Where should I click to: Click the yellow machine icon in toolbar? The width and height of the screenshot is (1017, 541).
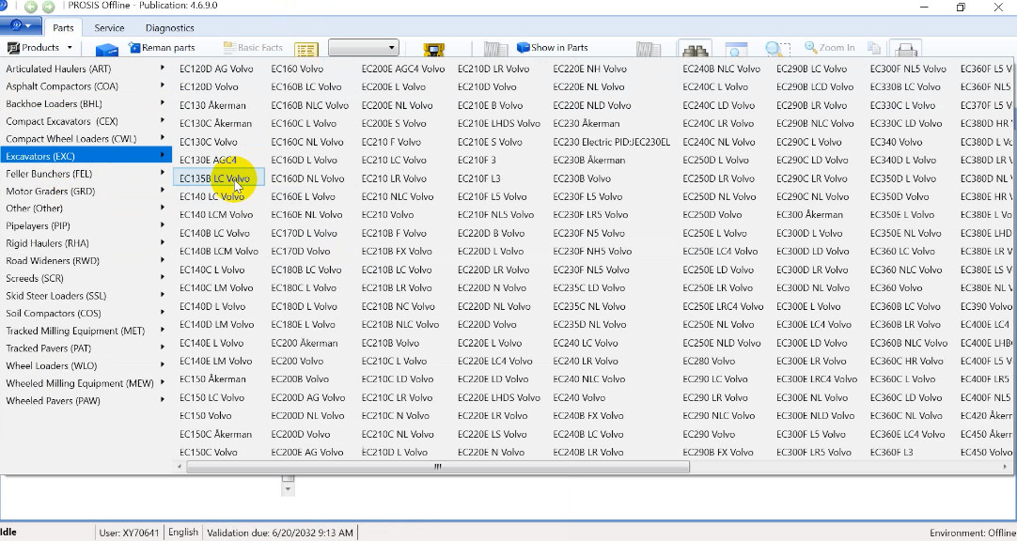click(433, 50)
